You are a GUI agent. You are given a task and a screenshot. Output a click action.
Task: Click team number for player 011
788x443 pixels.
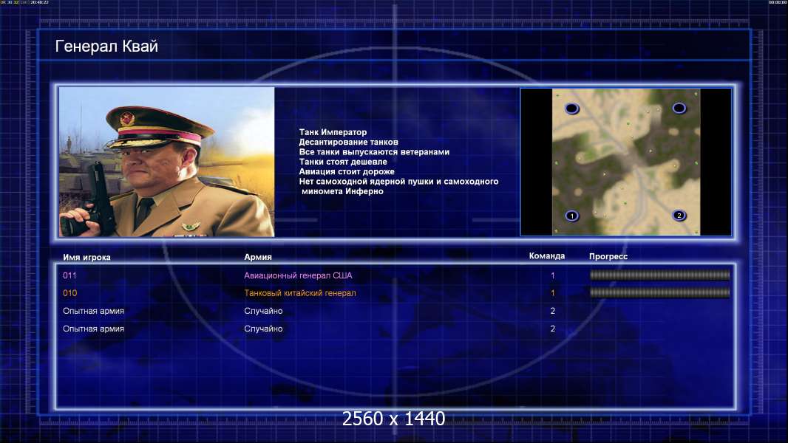(x=553, y=275)
